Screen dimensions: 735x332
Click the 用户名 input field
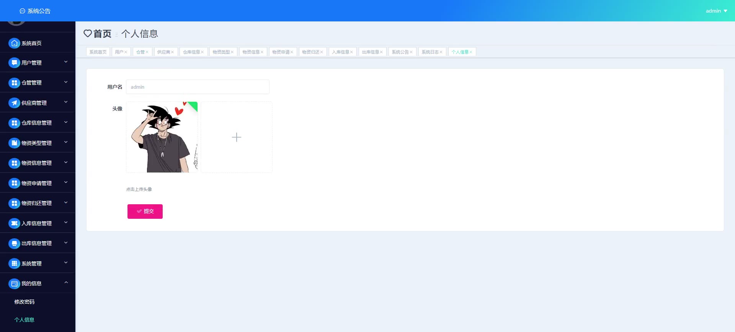pyautogui.click(x=198, y=87)
